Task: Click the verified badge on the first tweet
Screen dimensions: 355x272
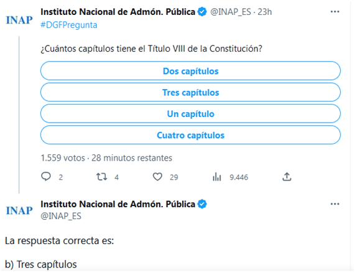Action: tap(202, 12)
